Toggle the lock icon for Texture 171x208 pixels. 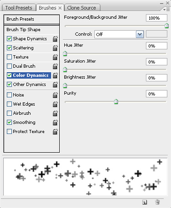(55, 57)
